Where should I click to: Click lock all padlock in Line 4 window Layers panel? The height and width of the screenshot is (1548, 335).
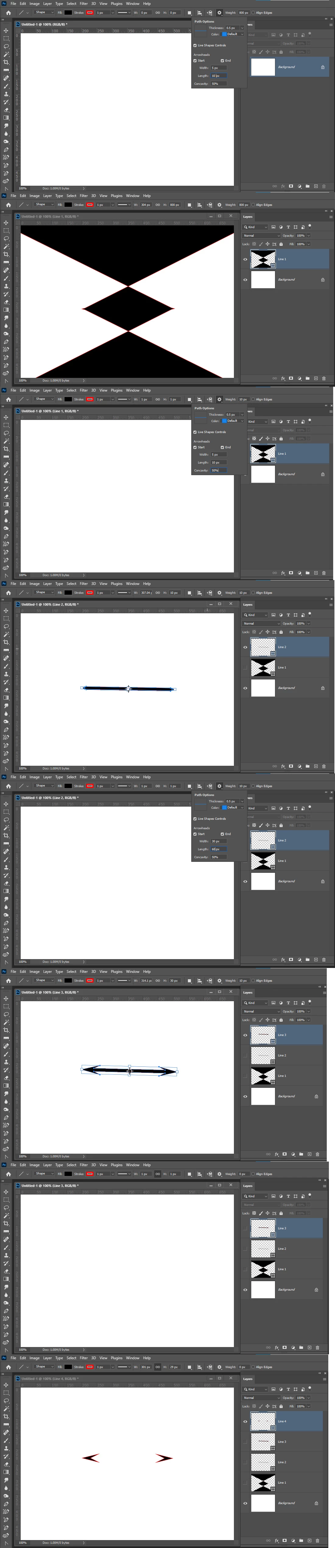pos(281,1406)
